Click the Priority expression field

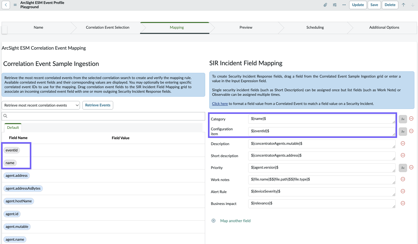pos(322,168)
